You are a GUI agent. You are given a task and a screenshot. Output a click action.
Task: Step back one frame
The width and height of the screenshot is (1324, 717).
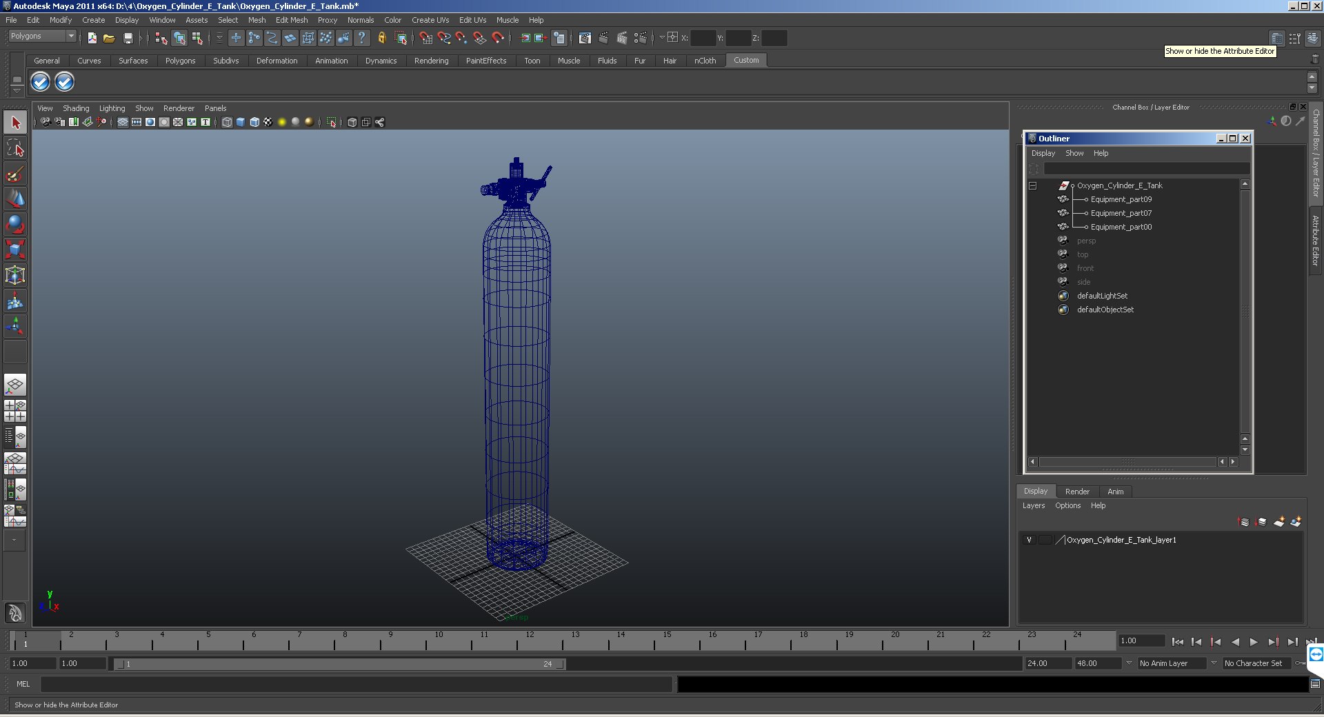1196,642
